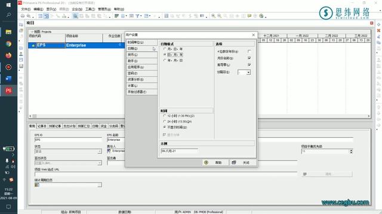Click the 关闭 button in the User Preferences dialog
The height and width of the screenshot is (214, 382).
point(243,162)
